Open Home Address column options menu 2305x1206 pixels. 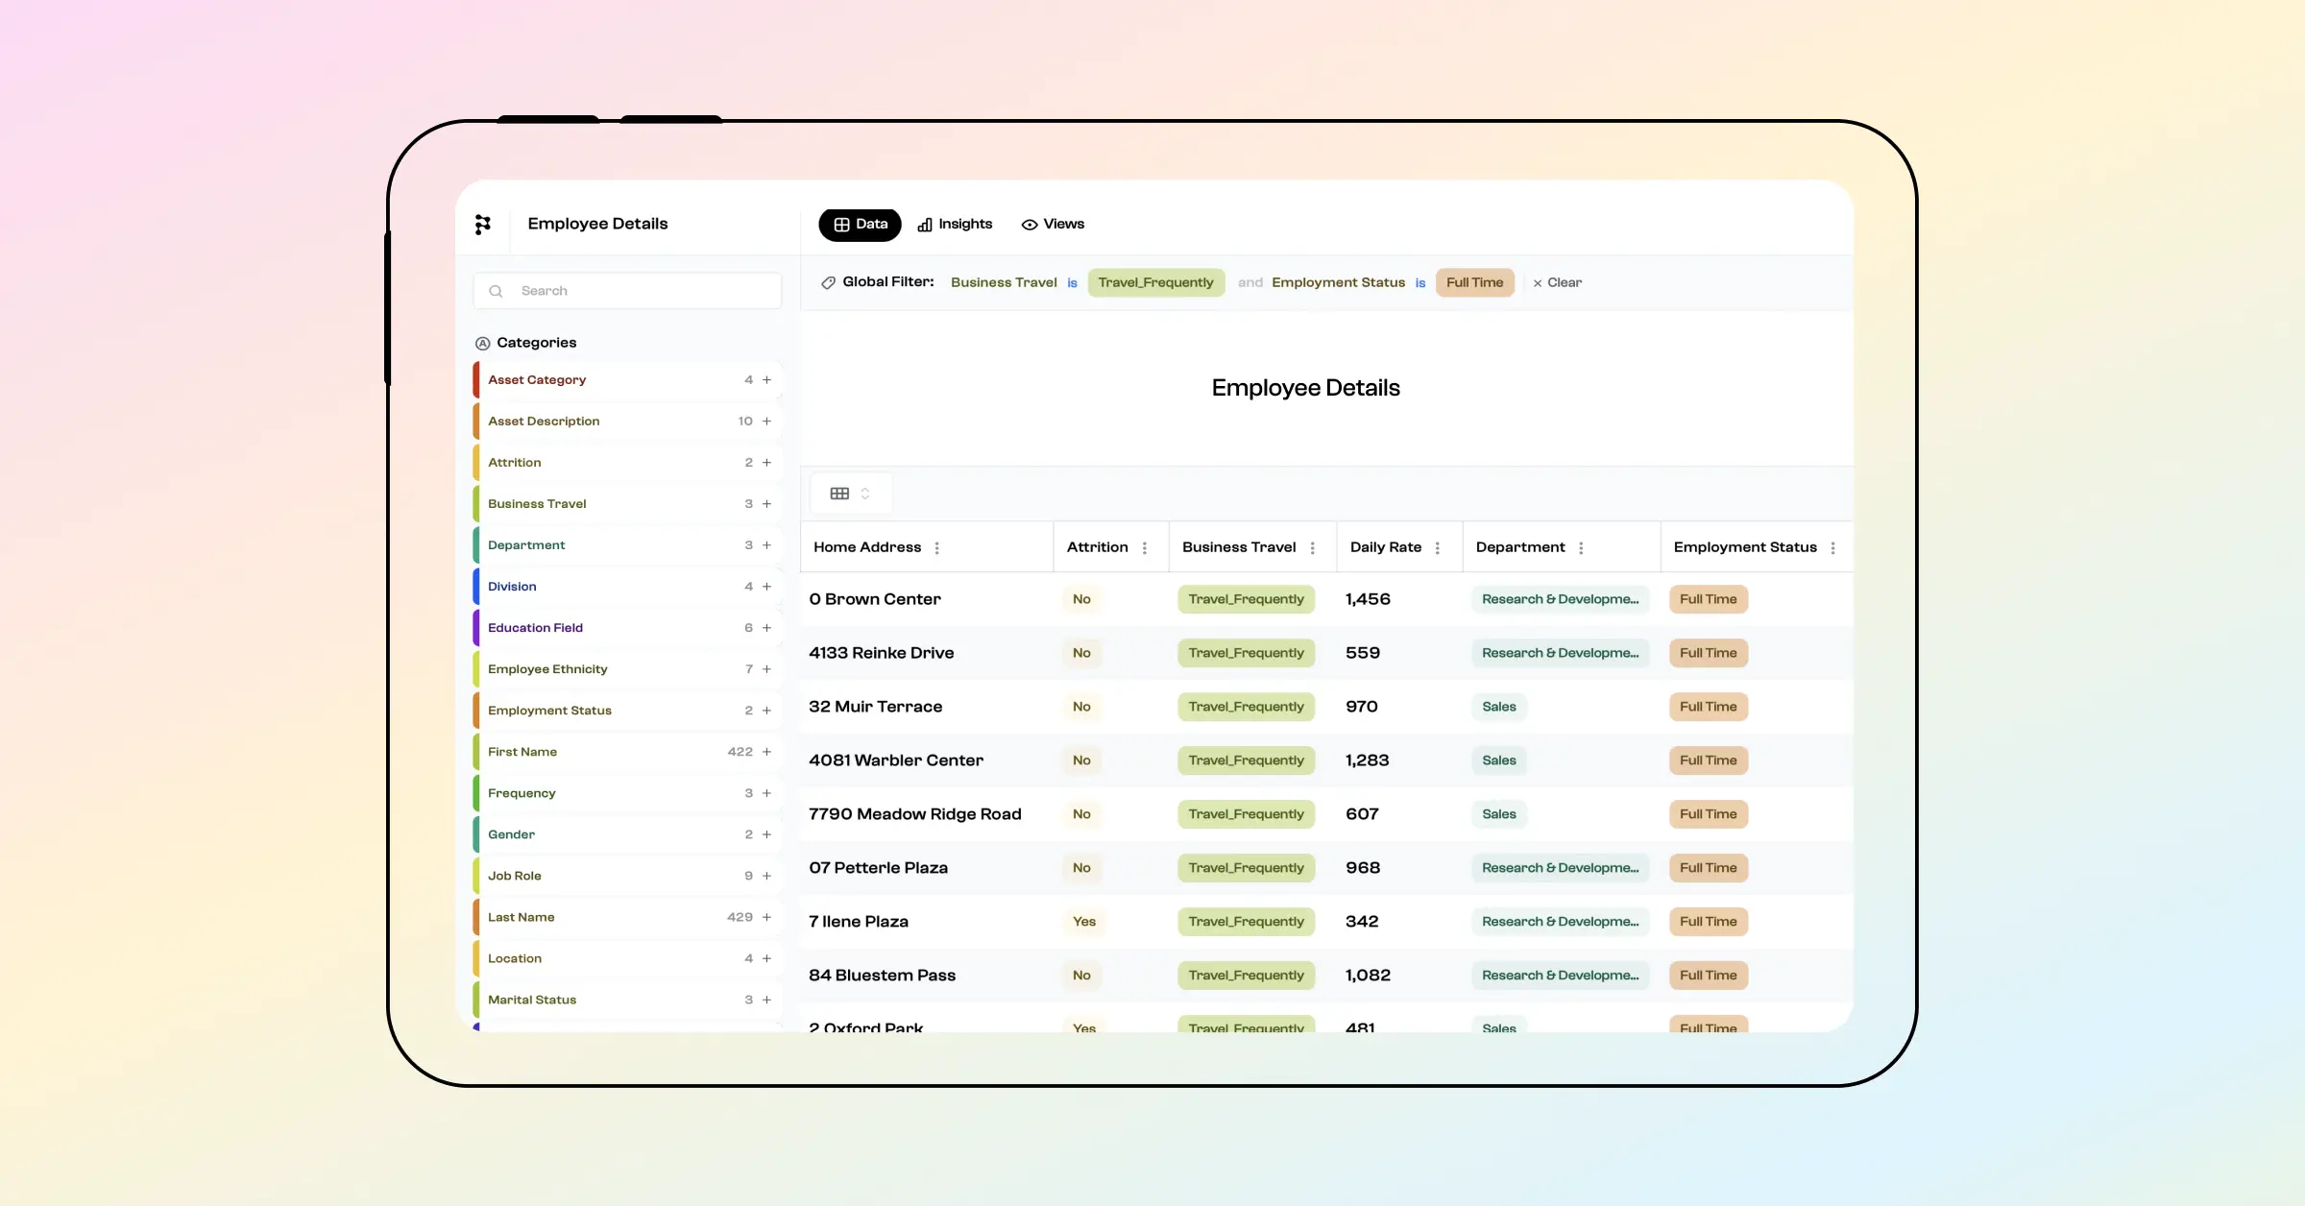point(936,547)
